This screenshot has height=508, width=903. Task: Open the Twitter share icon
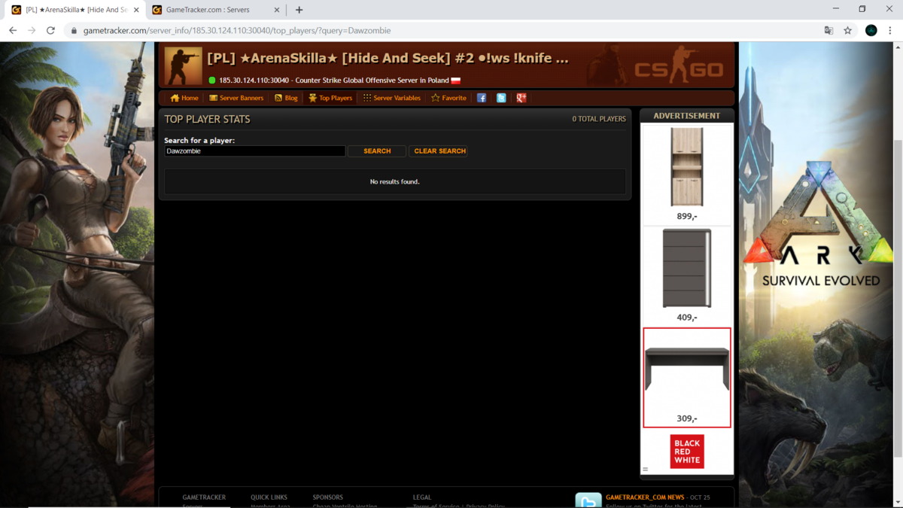click(501, 98)
